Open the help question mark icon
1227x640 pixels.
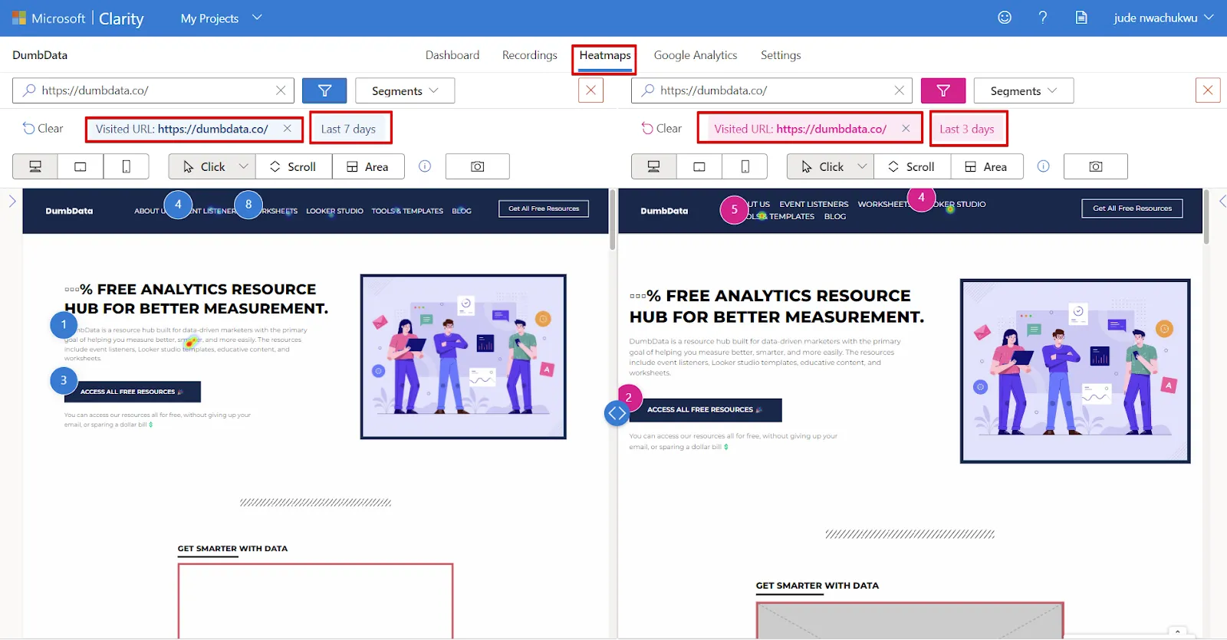click(x=1043, y=18)
